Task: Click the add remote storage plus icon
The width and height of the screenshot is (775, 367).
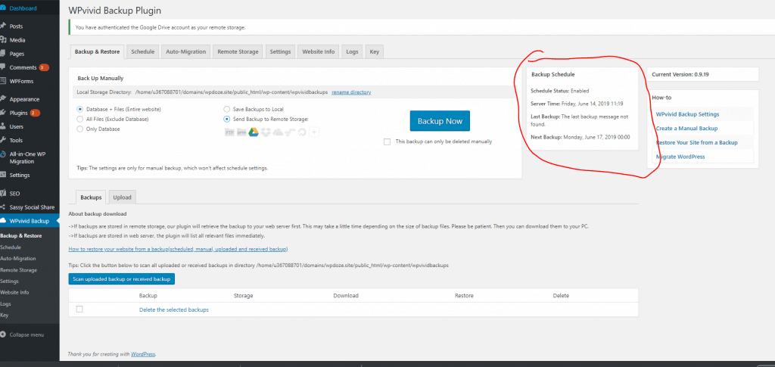Action: click(315, 132)
